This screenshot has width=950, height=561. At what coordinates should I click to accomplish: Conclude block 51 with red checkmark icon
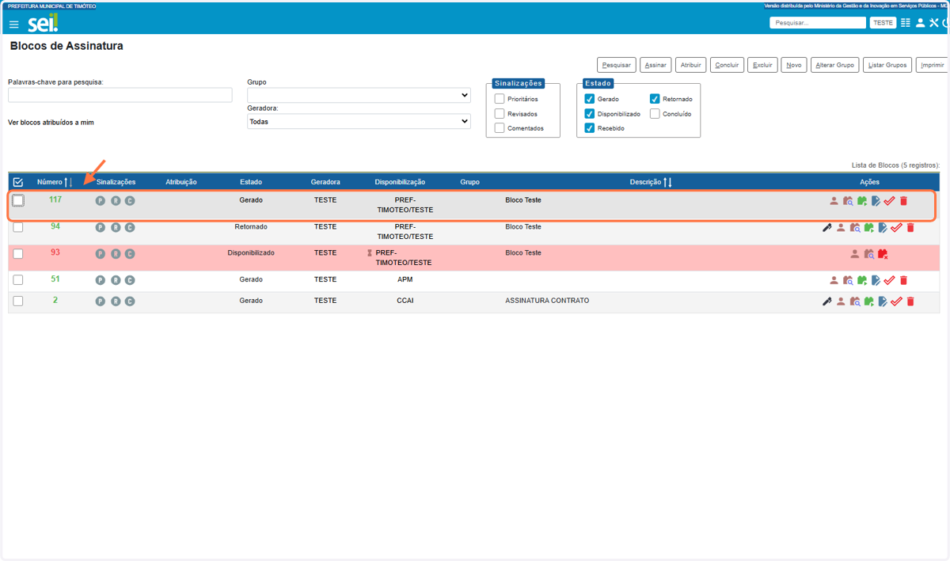(889, 280)
